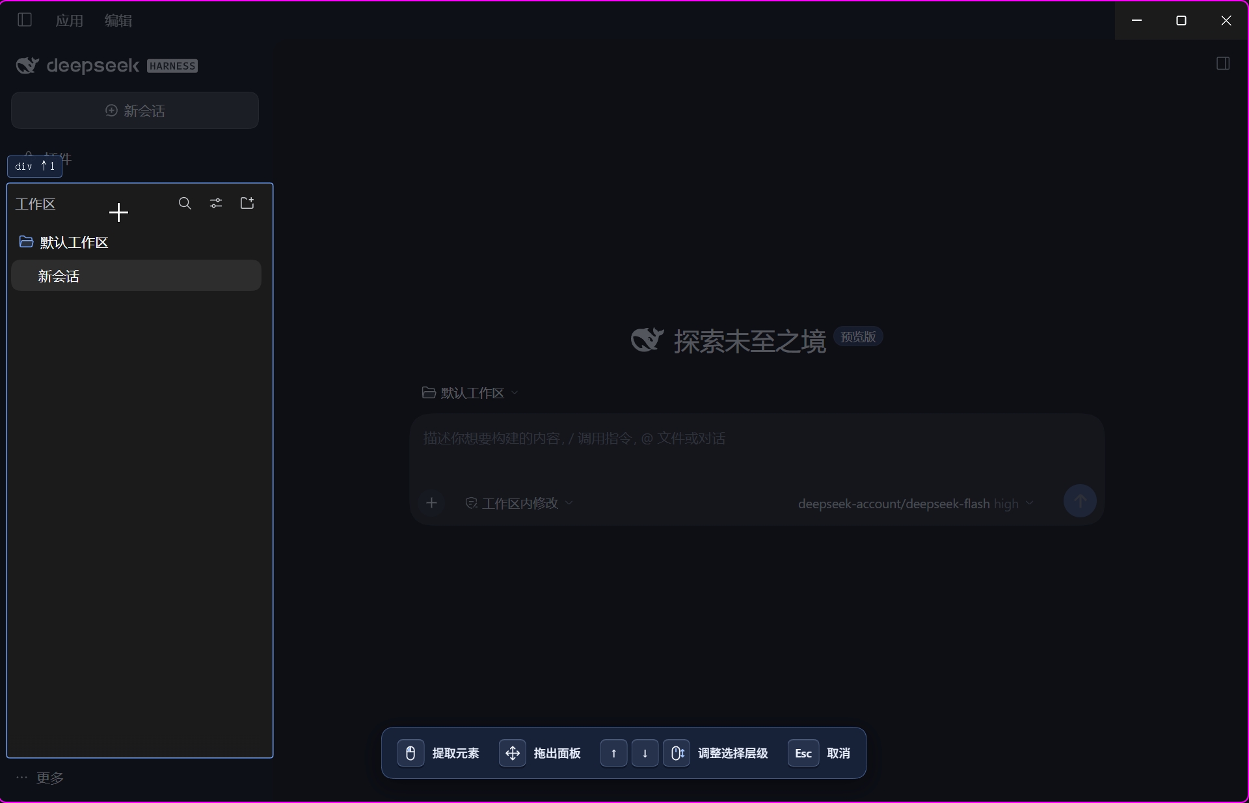The width and height of the screenshot is (1249, 803).
Task: Click the 预览版 badge
Action: tap(858, 337)
